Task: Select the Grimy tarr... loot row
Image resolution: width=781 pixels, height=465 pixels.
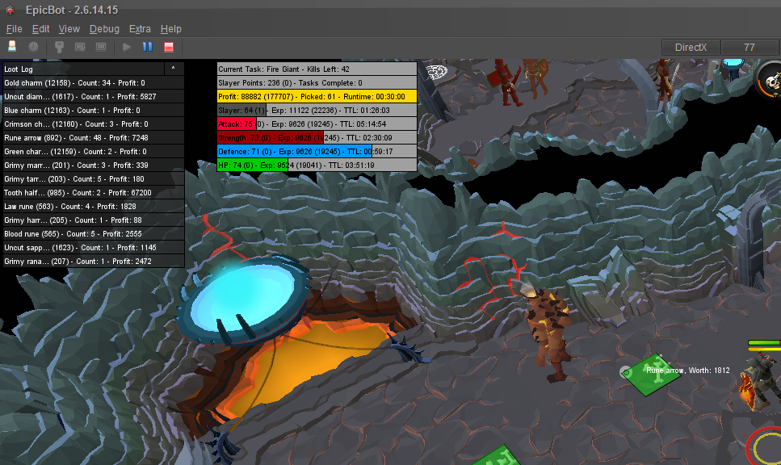Action: pos(94,178)
